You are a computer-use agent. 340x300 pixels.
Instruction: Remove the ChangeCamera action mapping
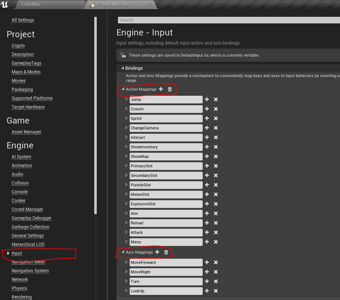[216, 128]
